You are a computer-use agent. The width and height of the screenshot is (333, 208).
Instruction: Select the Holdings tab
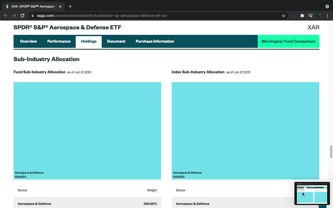89,42
